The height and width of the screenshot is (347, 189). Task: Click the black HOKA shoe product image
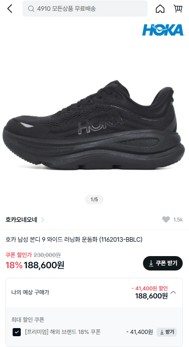(x=94, y=125)
